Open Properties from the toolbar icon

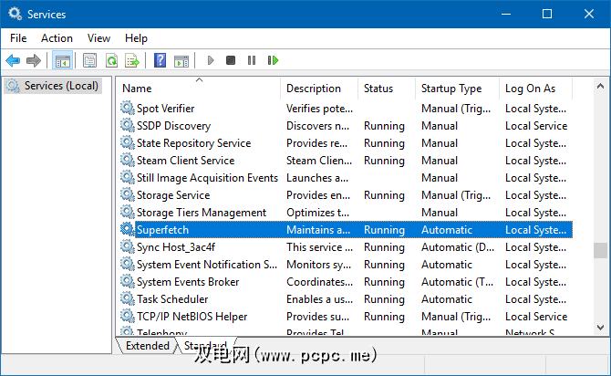coord(89,61)
